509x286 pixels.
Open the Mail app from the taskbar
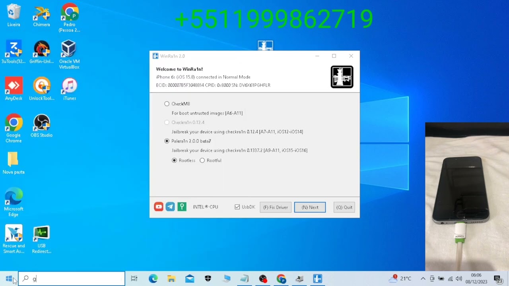pos(190,279)
